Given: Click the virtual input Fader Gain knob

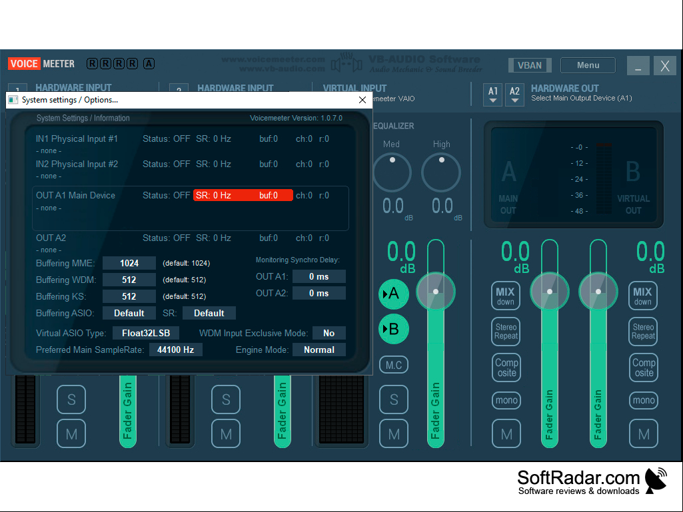Looking at the screenshot, I should click(x=436, y=292).
